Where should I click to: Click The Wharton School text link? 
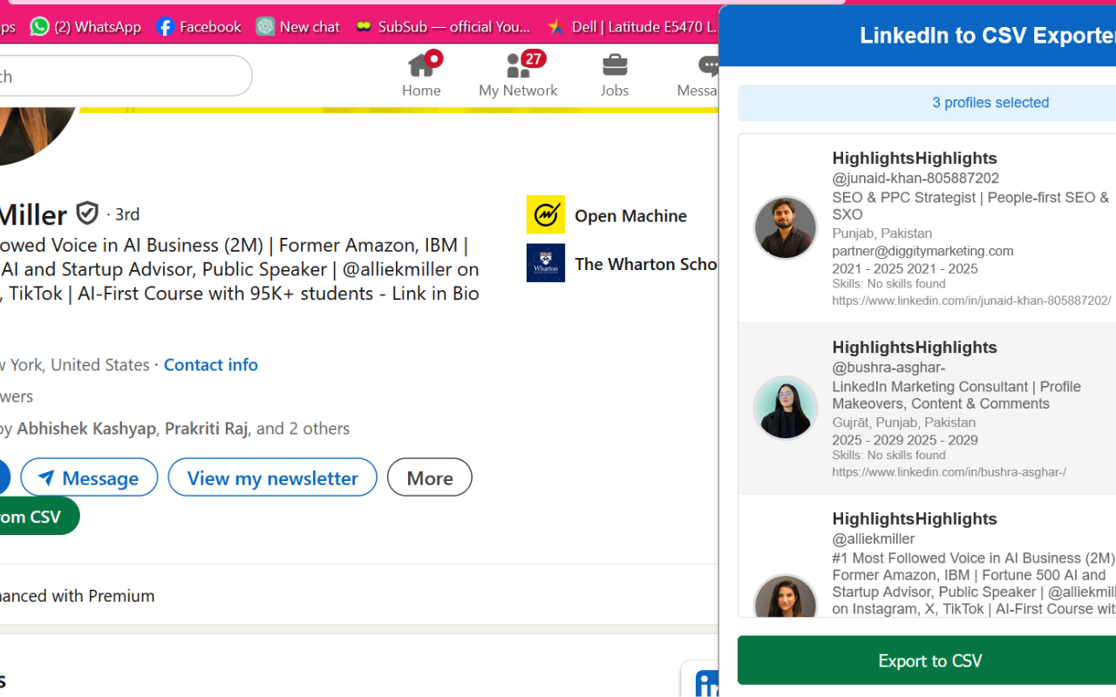pyautogui.click(x=646, y=264)
